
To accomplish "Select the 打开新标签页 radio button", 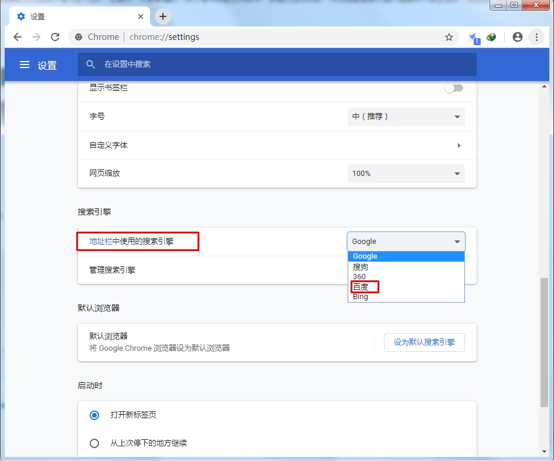I will tap(94, 415).
